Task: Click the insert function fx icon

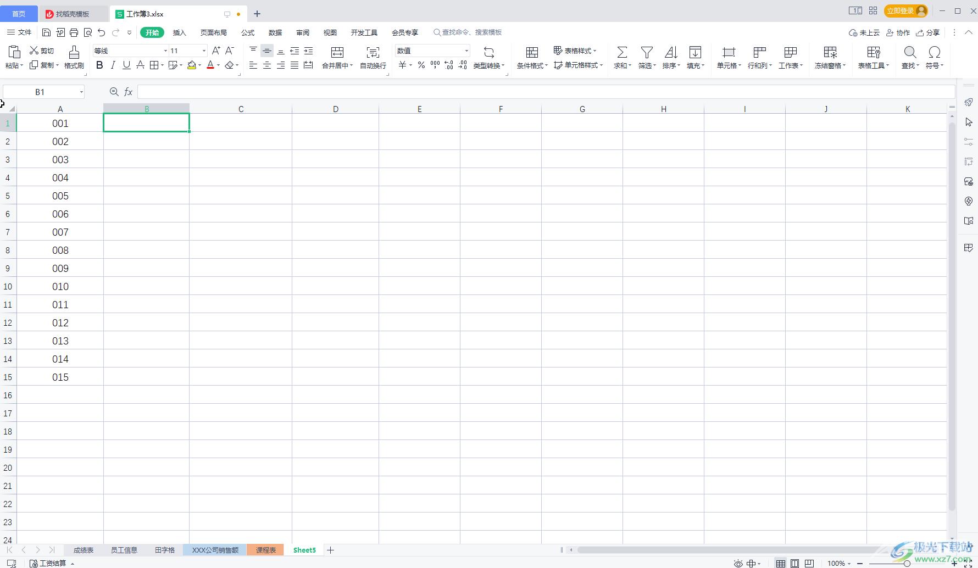Action: point(128,92)
